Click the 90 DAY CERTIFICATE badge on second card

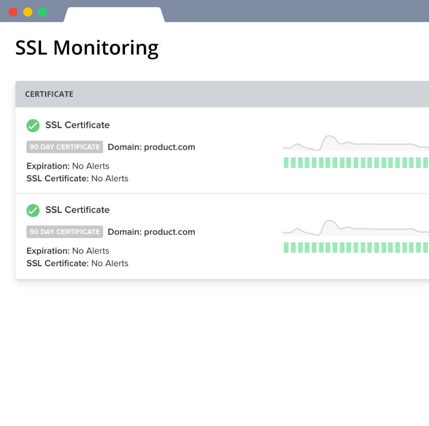(64, 232)
